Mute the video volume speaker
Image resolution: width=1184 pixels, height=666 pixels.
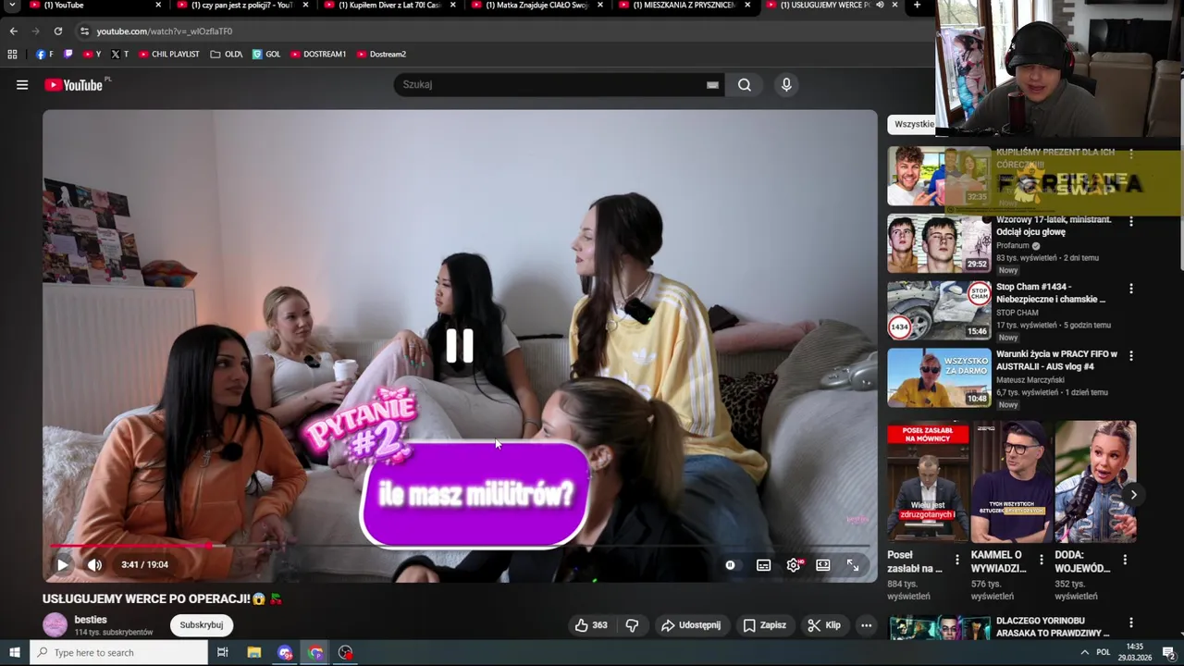(x=94, y=565)
